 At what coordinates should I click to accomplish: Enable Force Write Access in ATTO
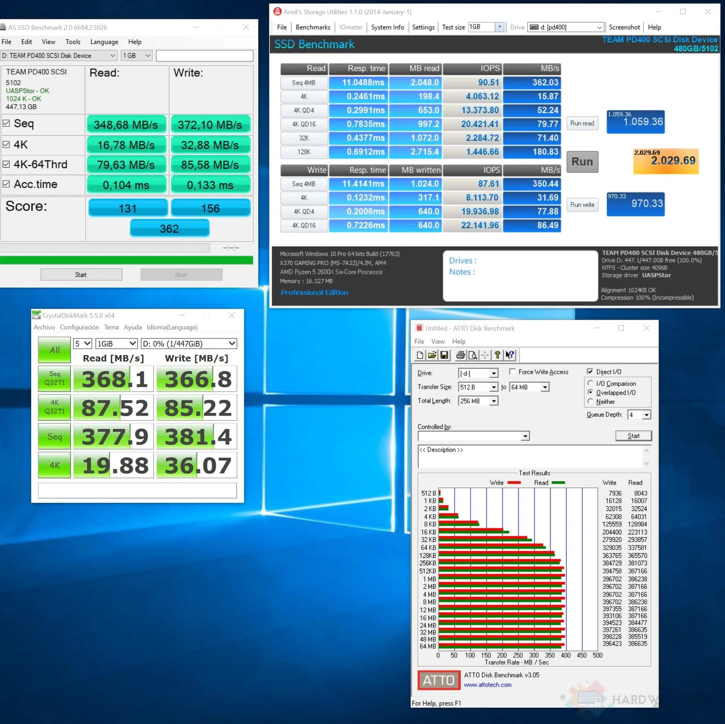click(x=512, y=371)
